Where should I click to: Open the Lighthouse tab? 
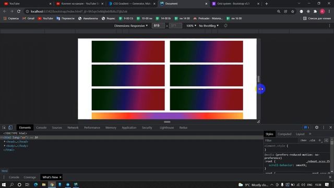click(x=166, y=127)
